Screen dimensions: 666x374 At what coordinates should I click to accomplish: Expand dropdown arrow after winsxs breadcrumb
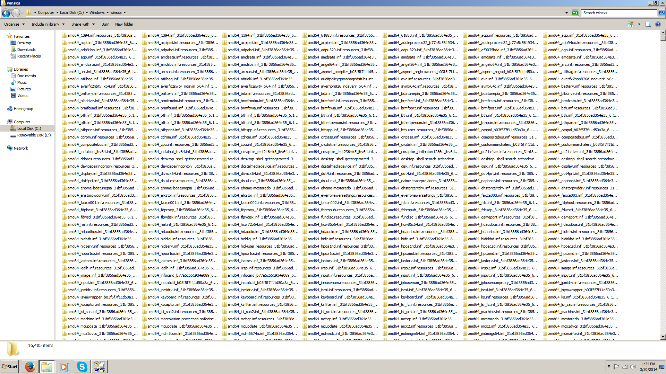click(125, 13)
